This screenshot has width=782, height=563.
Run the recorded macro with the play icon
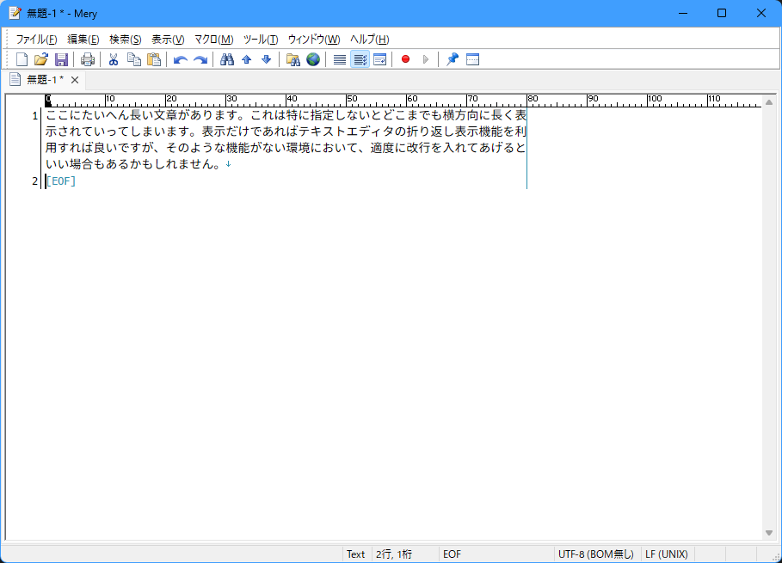[425, 59]
